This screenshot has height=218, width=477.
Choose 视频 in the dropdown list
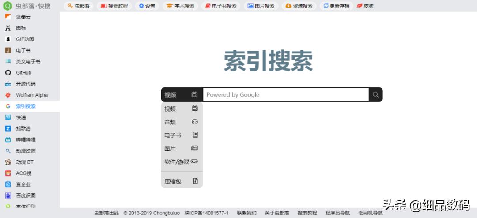click(182, 109)
